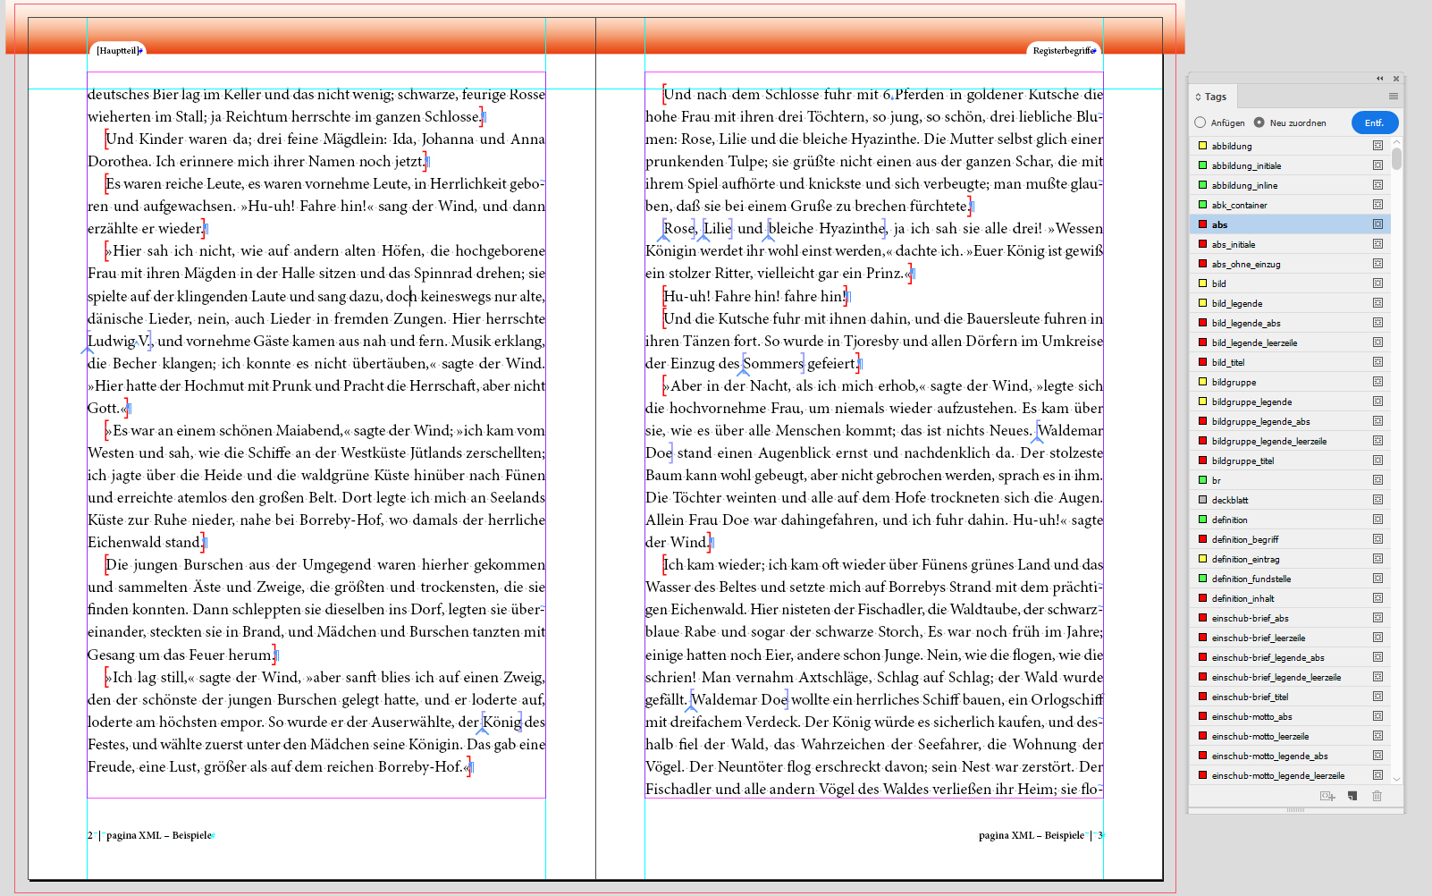
Task: Click the icon right of einschub-motto_abs row
Action: click(1377, 716)
